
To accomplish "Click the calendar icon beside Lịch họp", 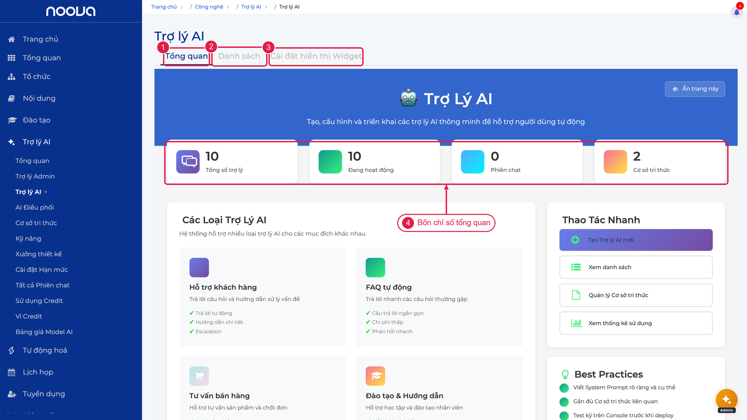I will click(x=12, y=372).
